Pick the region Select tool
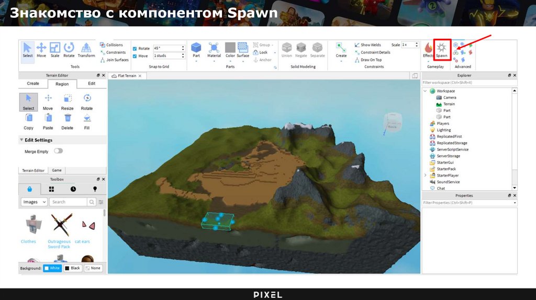Screen dimensions: 536x300 [x=28, y=102]
